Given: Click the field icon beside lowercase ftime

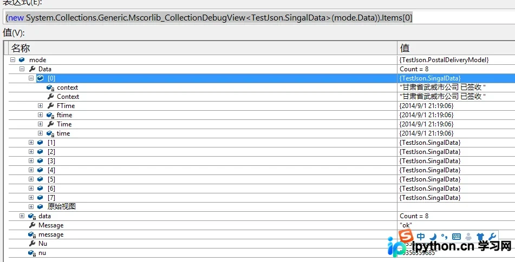Looking at the screenshot, I should point(50,115).
